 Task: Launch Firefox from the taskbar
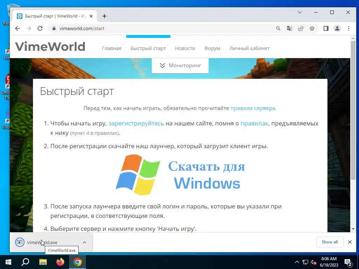[60, 262]
